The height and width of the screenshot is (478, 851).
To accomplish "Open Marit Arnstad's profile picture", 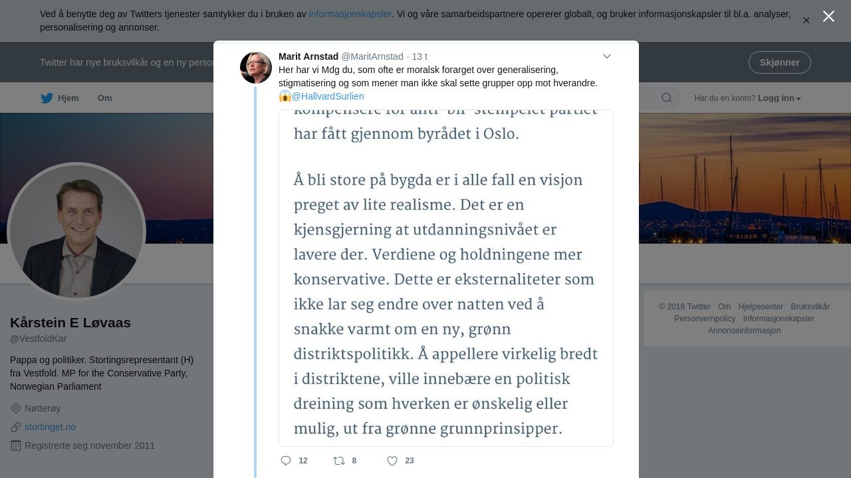I will point(256,68).
